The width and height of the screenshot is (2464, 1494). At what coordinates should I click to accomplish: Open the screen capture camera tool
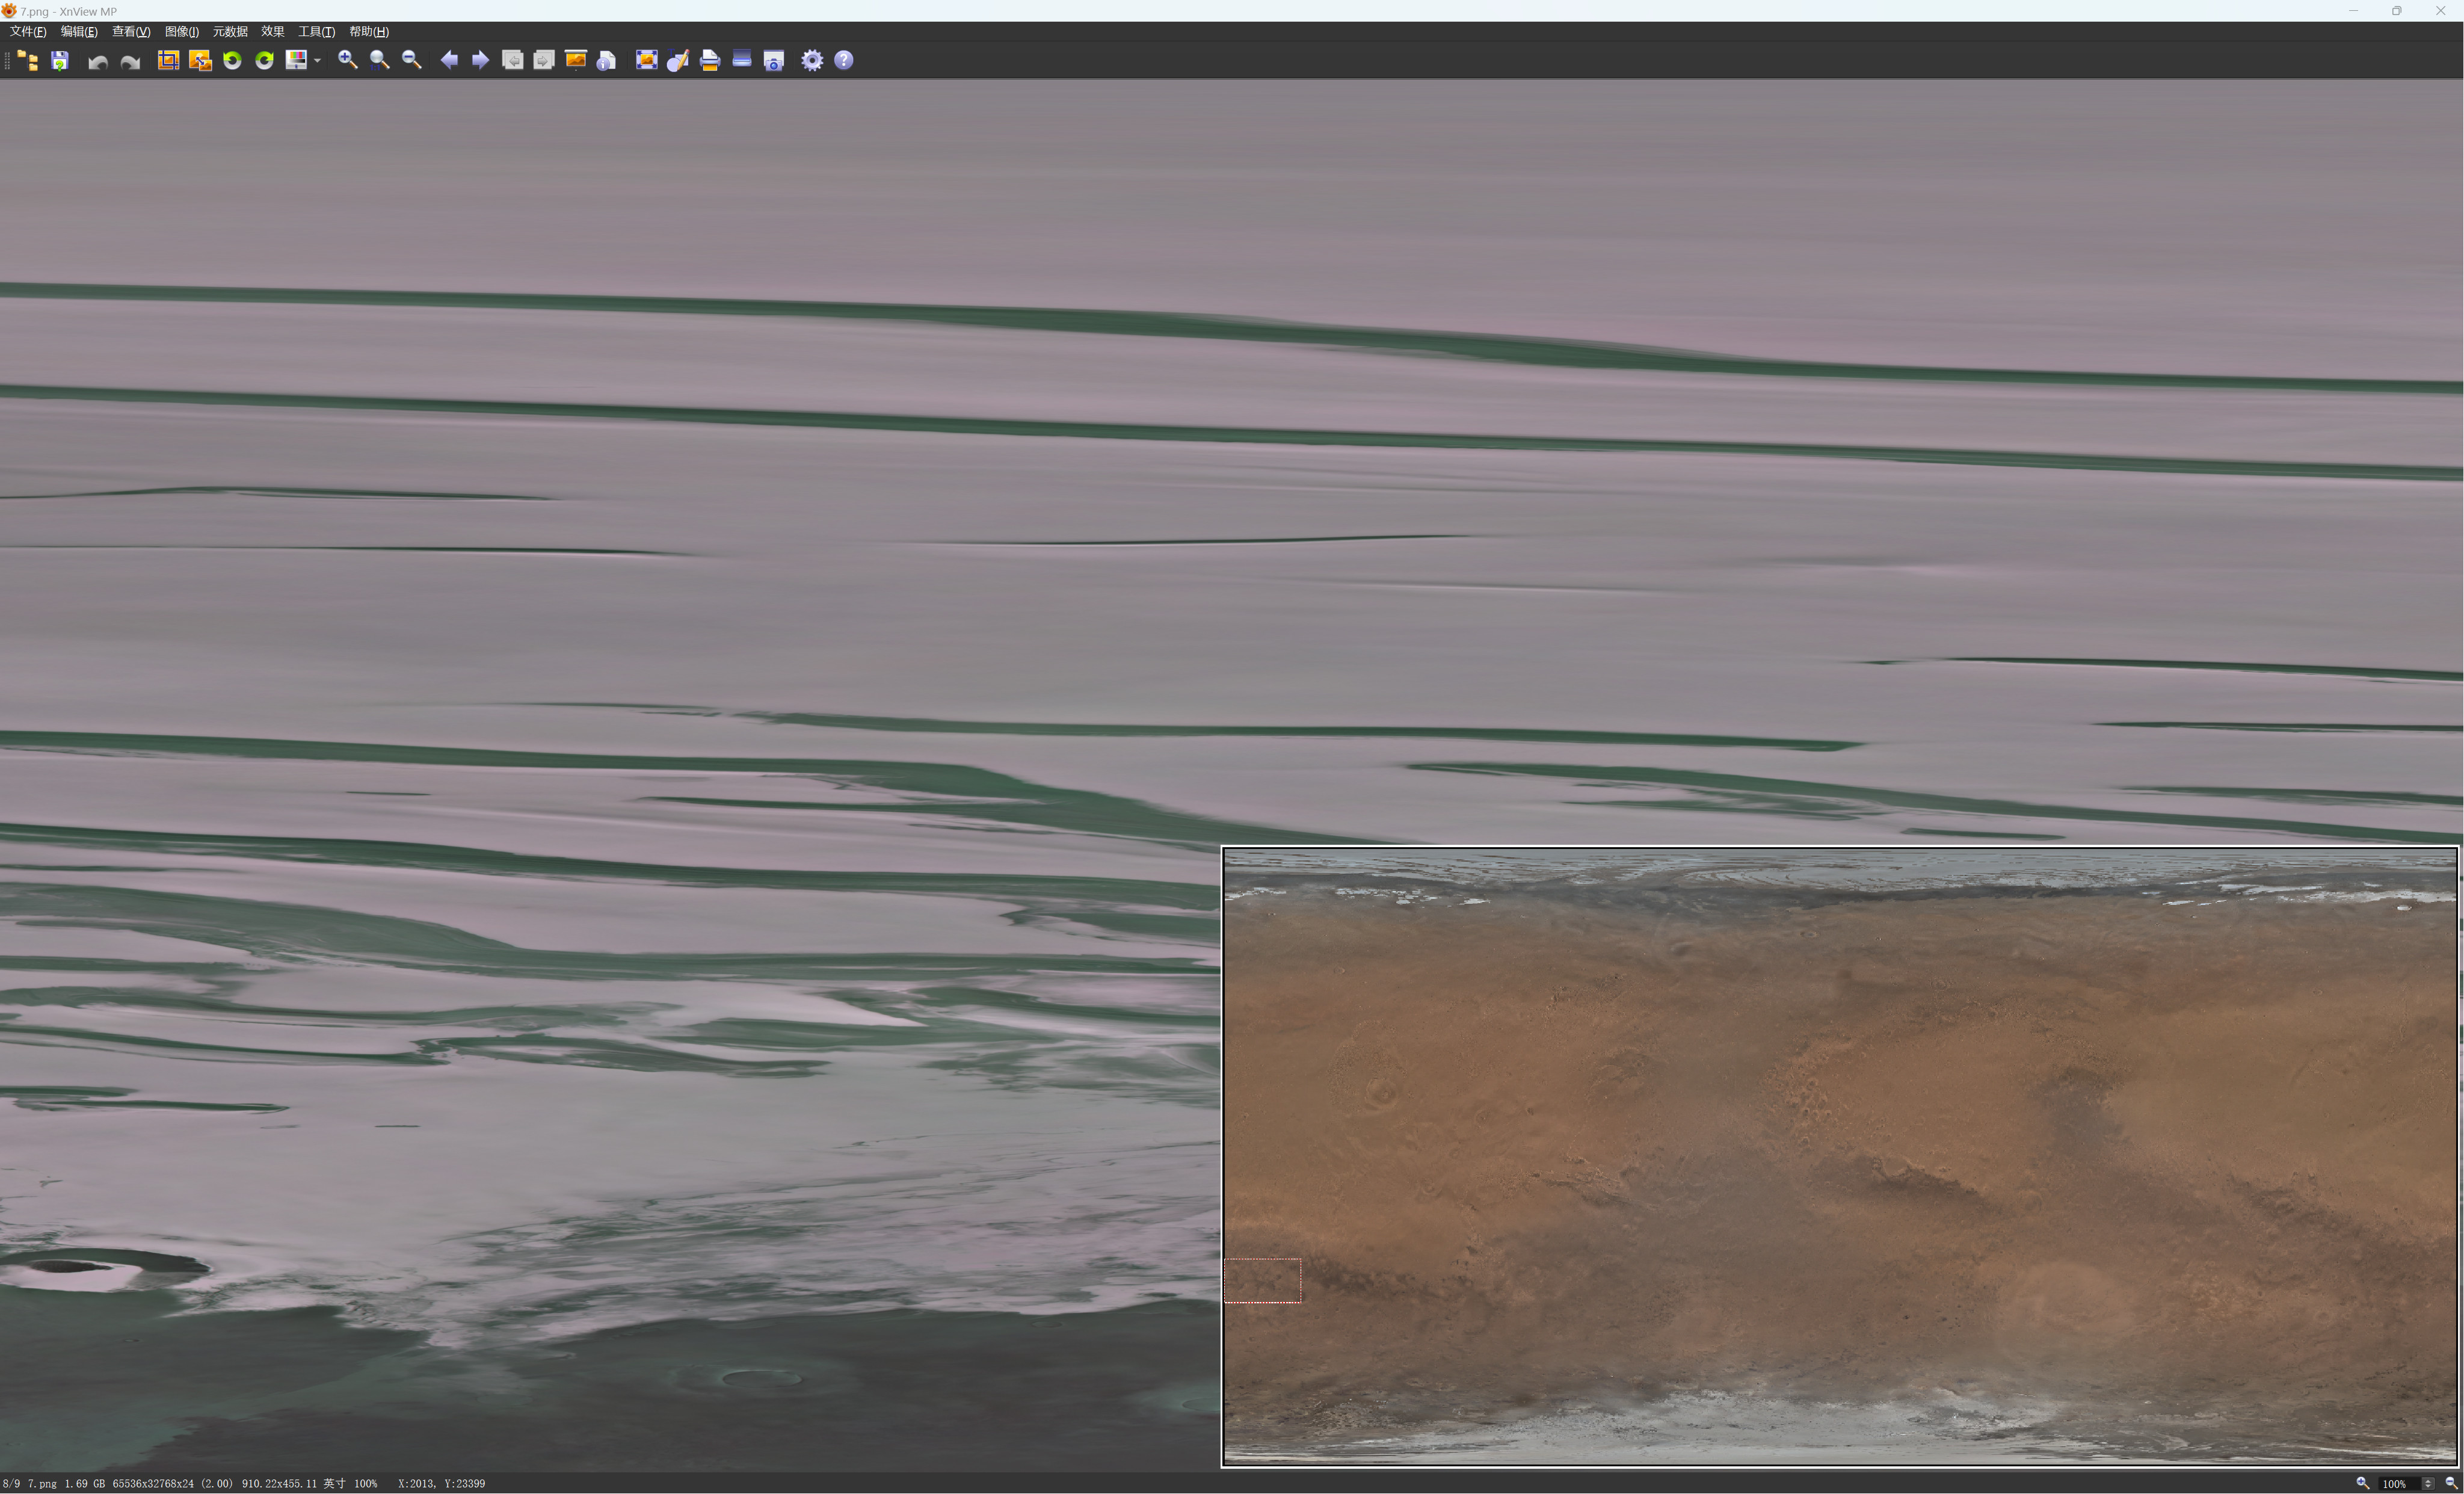(x=774, y=61)
